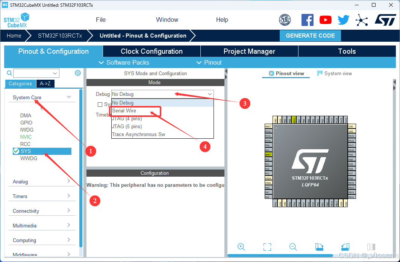Open the category search combo box arrow

tap(55, 73)
